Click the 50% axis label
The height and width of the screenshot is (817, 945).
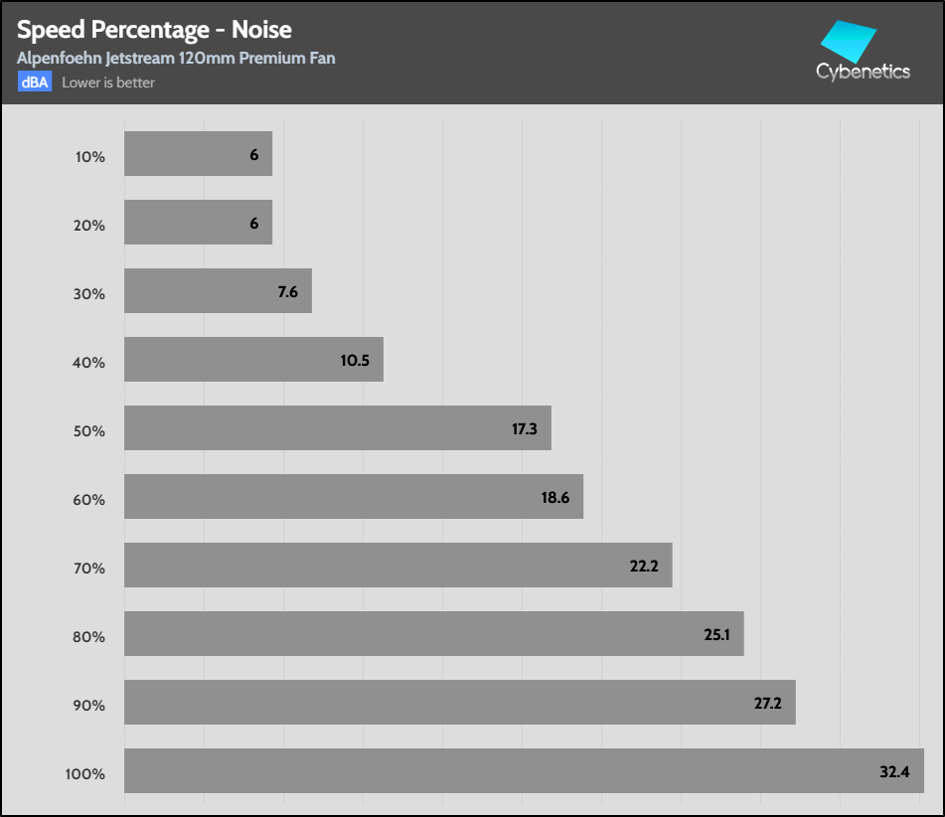(89, 430)
